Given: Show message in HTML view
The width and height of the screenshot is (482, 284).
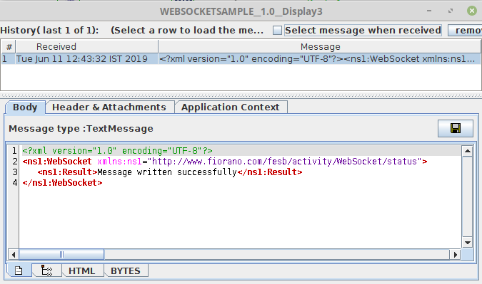Looking at the screenshot, I should (82, 270).
